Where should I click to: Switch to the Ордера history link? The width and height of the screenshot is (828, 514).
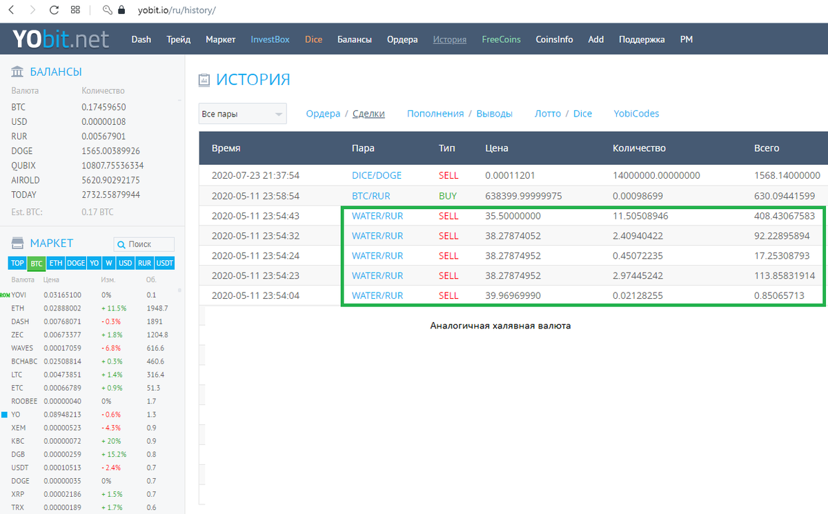point(324,114)
